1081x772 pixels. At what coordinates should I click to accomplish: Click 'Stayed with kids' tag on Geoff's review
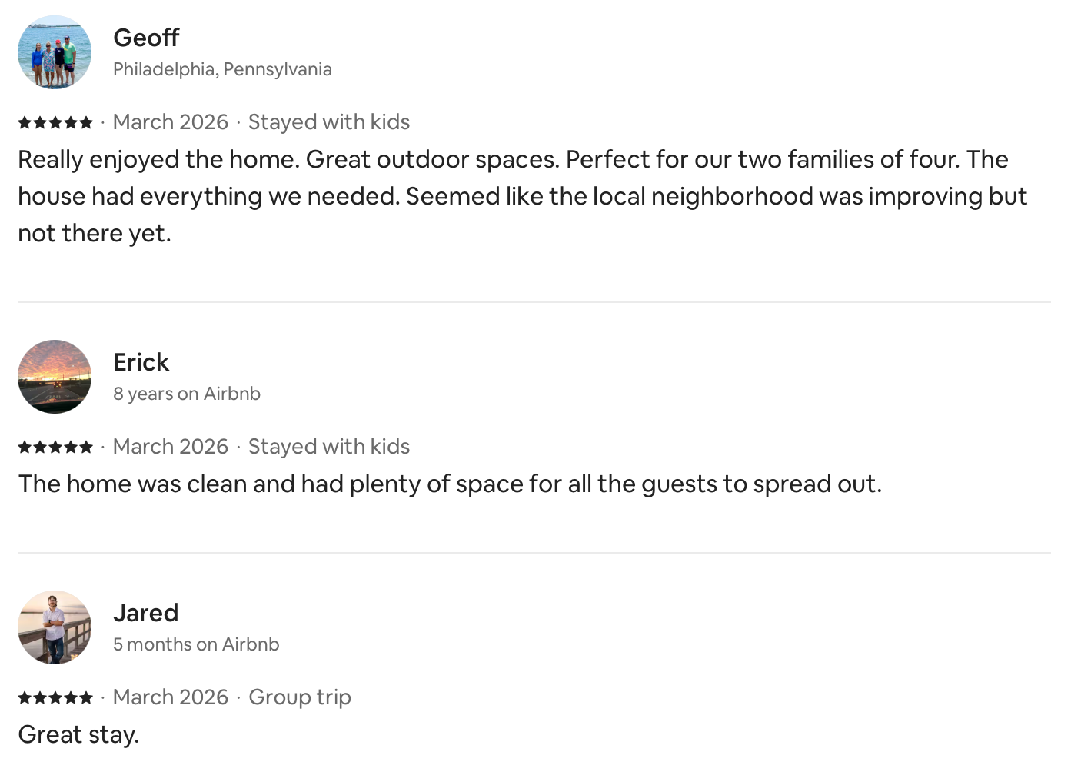[329, 122]
